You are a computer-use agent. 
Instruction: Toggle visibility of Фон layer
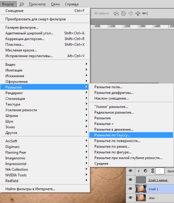click(x=130, y=198)
